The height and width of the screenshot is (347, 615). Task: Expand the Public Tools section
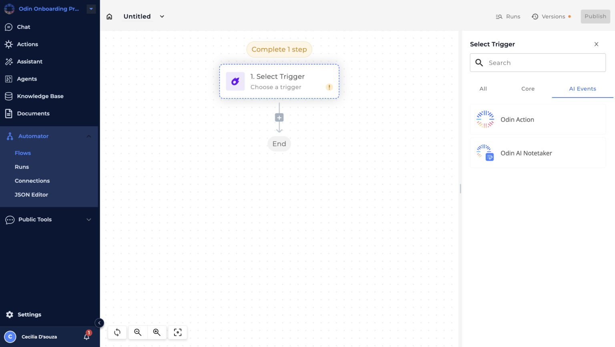[88, 219]
